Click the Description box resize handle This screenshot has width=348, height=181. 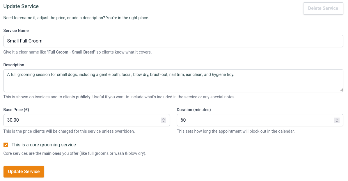(x=341, y=90)
